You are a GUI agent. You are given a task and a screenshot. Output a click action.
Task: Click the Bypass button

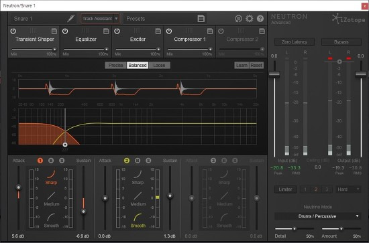(x=341, y=42)
